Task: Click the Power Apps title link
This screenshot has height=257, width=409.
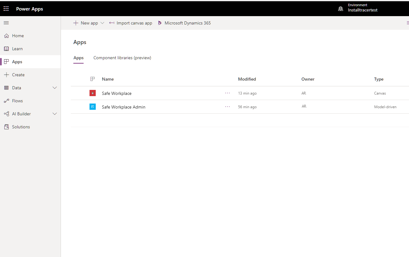Action: pos(30,9)
